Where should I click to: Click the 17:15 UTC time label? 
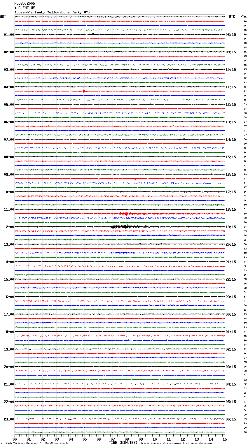[231, 192]
